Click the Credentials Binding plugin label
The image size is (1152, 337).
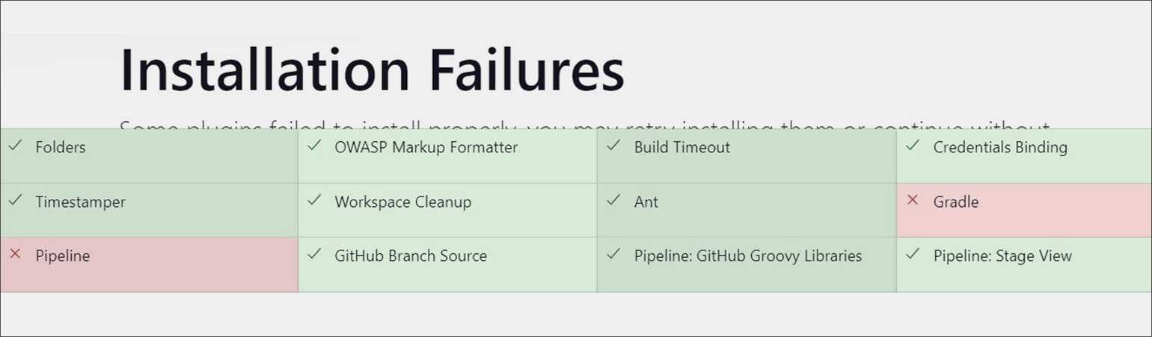tap(1000, 147)
